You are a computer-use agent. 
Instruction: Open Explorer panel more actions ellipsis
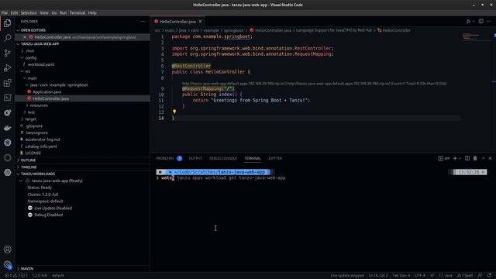(x=143, y=22)
